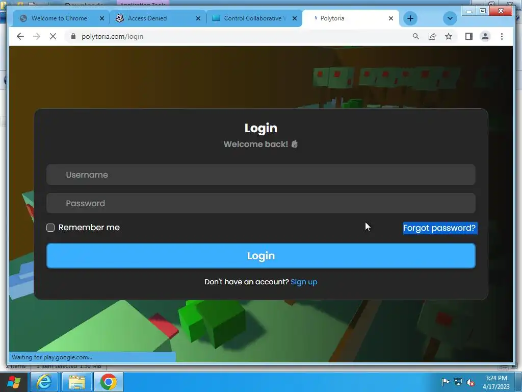Image resolution: width=522 pixels, height=392 pixels.
Task: Launch Internet Explorer from the taskbar
Action: point(44,382)
